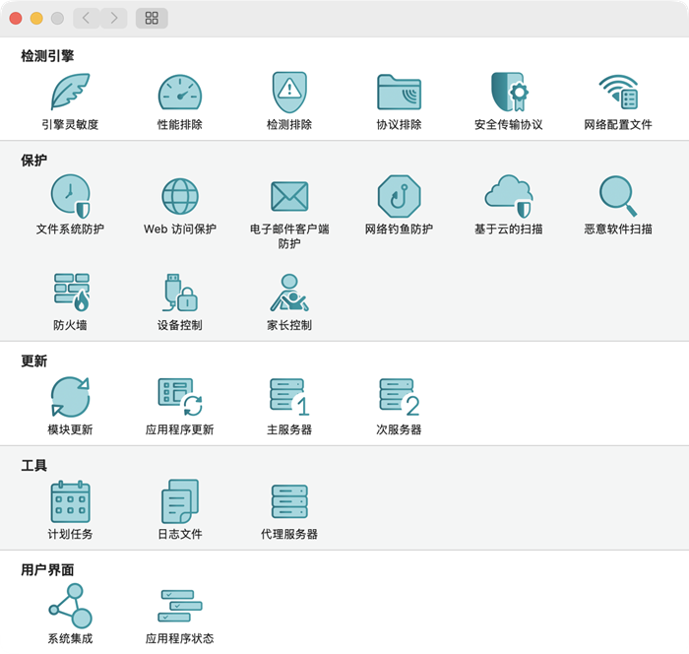This screenshot has width=689, height=654.
Task: Open 基于云的扫描 cloud icon
Action: point(509,196)
